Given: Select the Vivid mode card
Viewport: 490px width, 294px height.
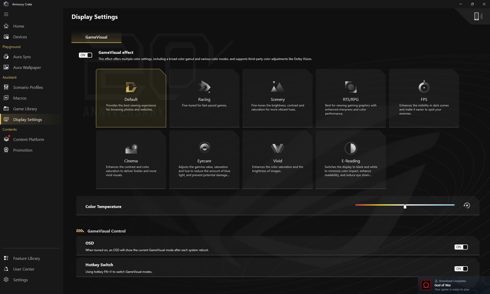Looking at the screenshot, I should [x=277, y=160].
